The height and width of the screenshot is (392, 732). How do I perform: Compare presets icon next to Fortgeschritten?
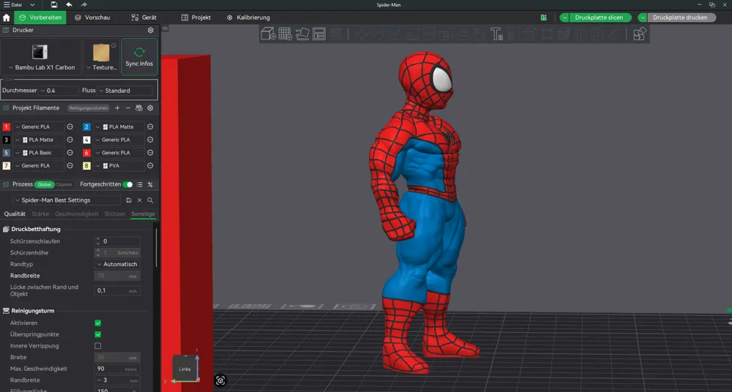click(150, 185)
